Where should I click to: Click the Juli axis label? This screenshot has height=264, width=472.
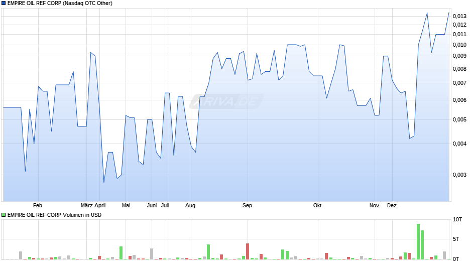coord(165,206)
